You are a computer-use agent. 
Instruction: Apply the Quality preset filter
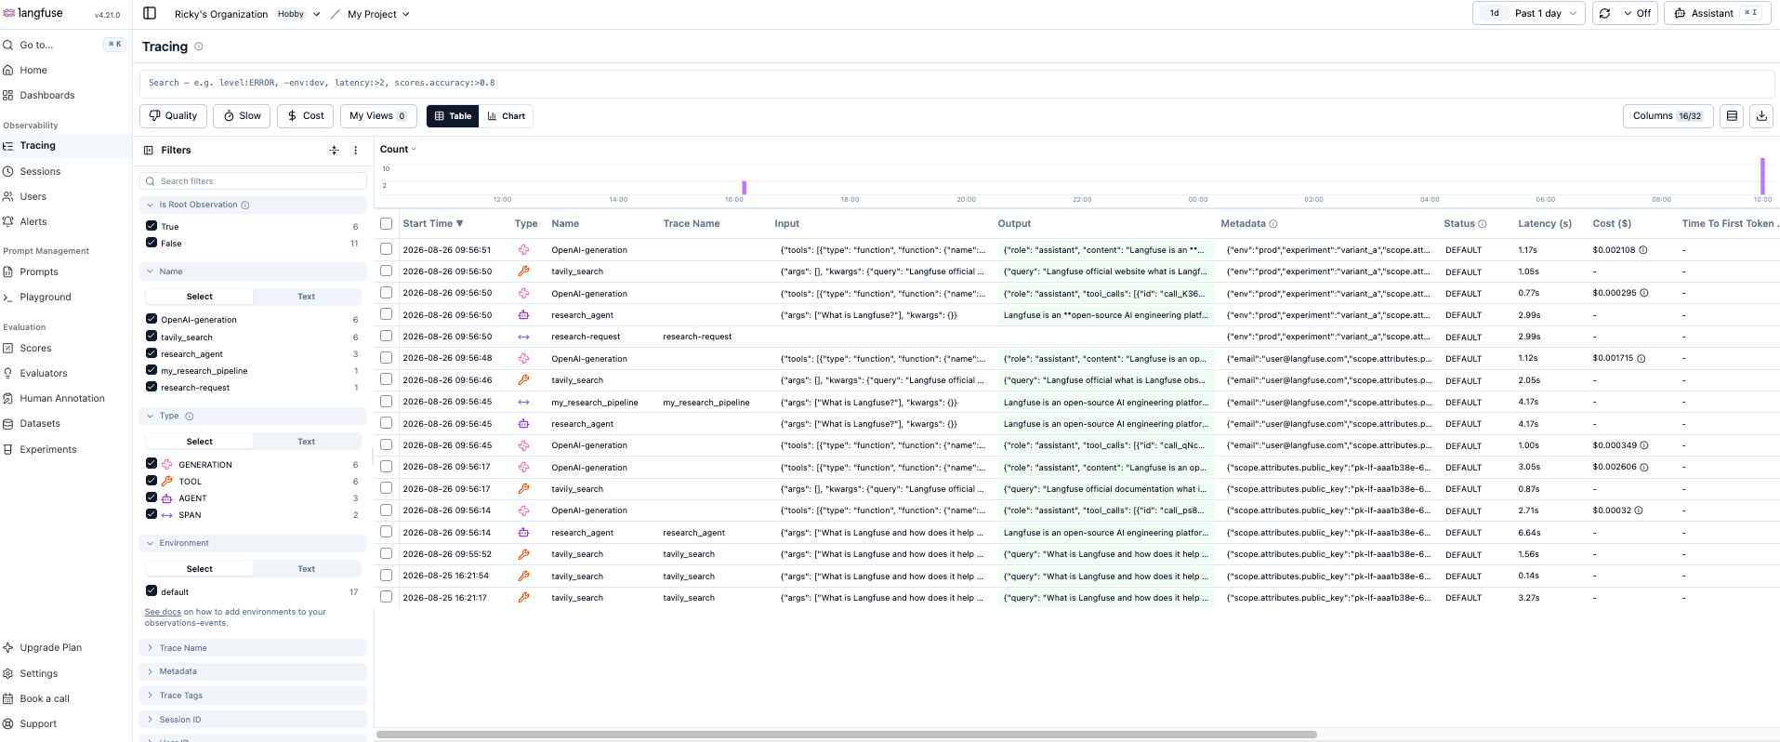point(173,116)
